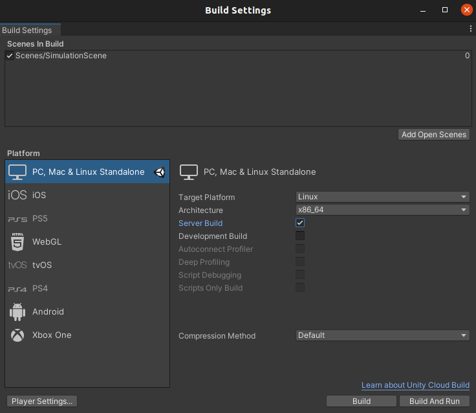Click the Android platform label
Viewport: 476px width, 413px height.
click(48, 312)
